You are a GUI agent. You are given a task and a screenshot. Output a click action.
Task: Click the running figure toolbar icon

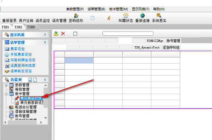[109, 18]
